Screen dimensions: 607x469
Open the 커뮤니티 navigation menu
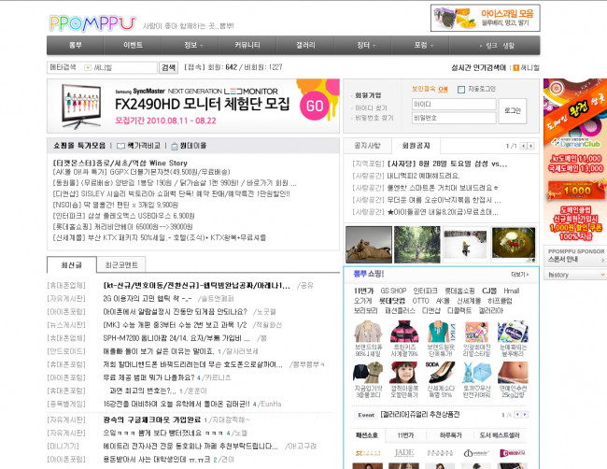click(247, 45)
